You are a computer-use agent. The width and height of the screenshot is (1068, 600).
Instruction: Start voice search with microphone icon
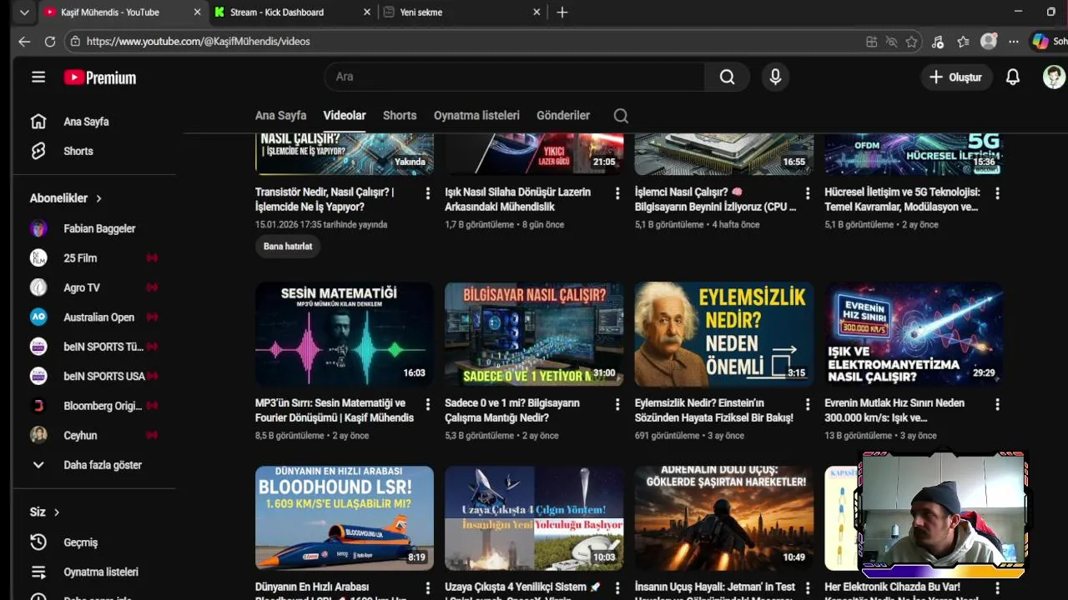coord(775,77)
